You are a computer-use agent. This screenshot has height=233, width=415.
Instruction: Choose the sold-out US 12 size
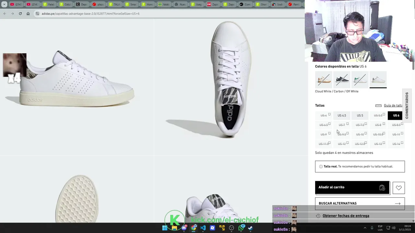click(342, 144)
